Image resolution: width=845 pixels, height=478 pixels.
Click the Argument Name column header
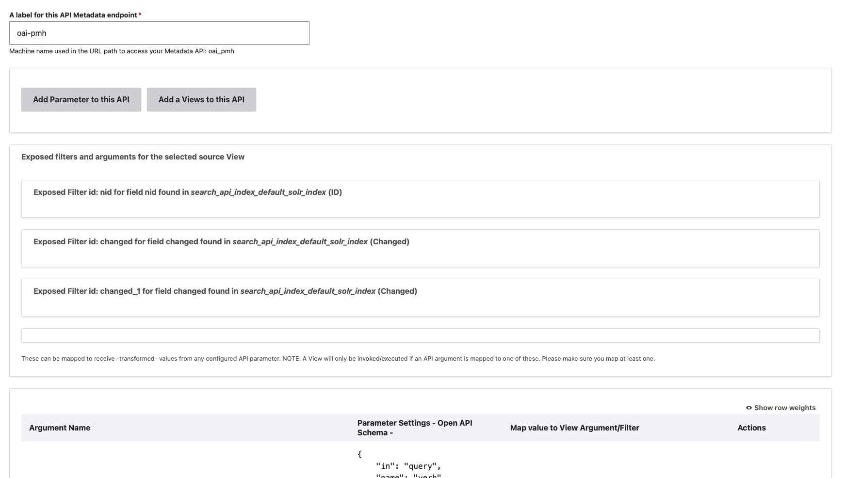[60, 428]
